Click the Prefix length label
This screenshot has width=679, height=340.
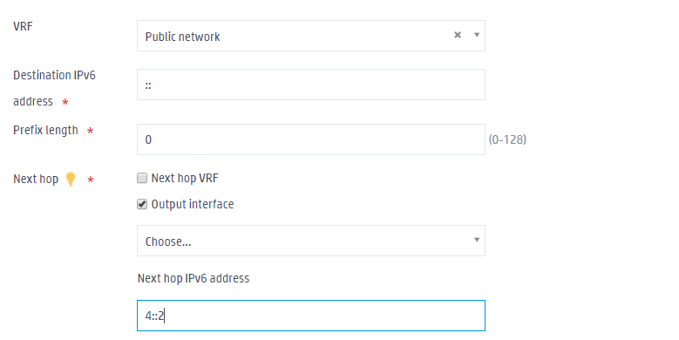[45, 130]
